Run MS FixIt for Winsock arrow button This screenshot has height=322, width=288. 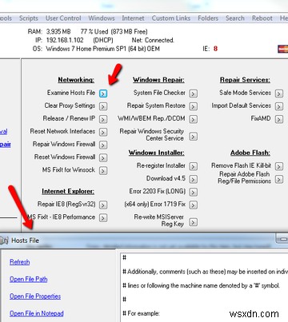(x=103, y=170)
